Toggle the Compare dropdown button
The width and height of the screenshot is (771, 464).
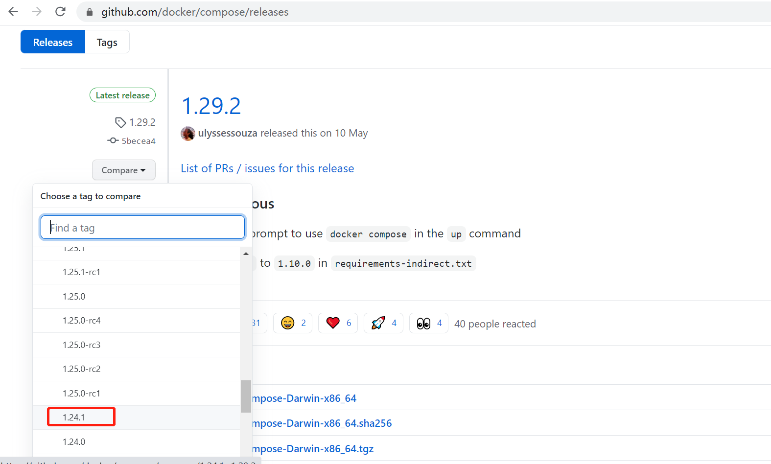[x=124, y=170]
